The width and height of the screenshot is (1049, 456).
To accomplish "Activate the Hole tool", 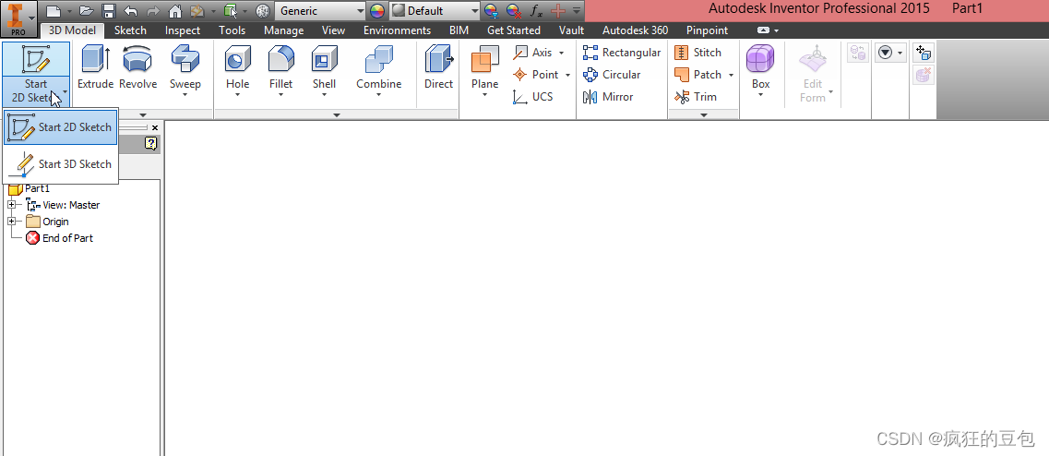I will pyautogui.click(x=238, y=67).
